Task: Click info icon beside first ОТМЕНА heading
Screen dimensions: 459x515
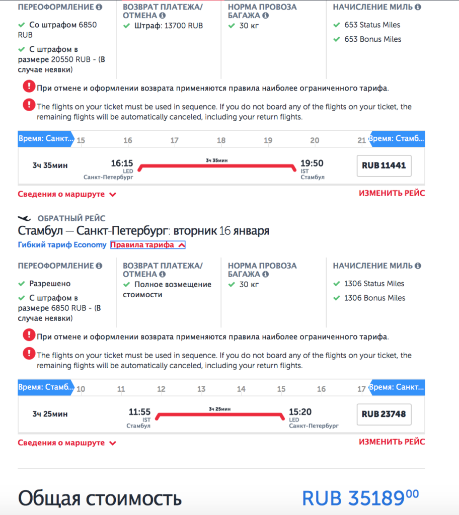Action: tap(163, 16)
